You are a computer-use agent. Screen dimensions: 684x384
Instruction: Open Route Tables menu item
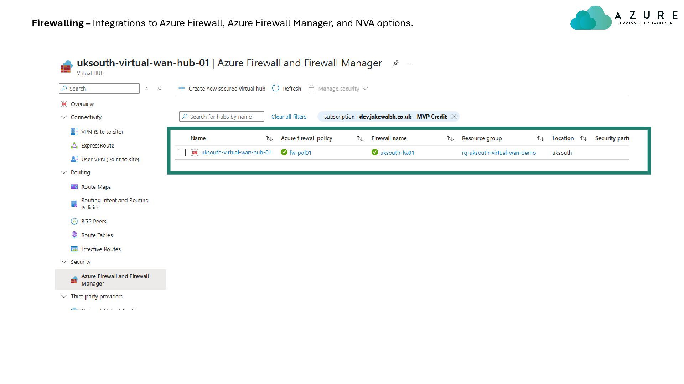[97, 235]
